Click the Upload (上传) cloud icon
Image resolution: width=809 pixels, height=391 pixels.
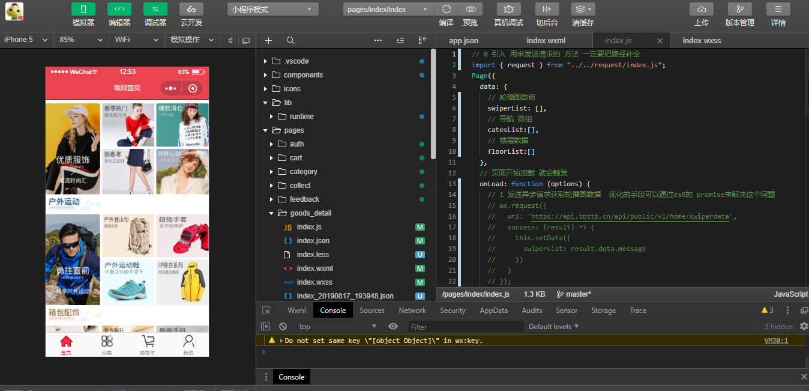(702, 9)
